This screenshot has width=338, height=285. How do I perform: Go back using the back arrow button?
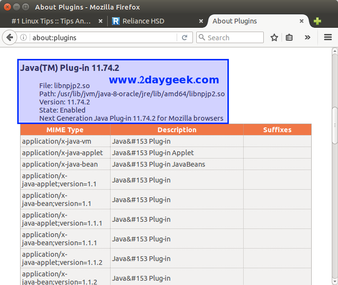[x=9, y=37]
